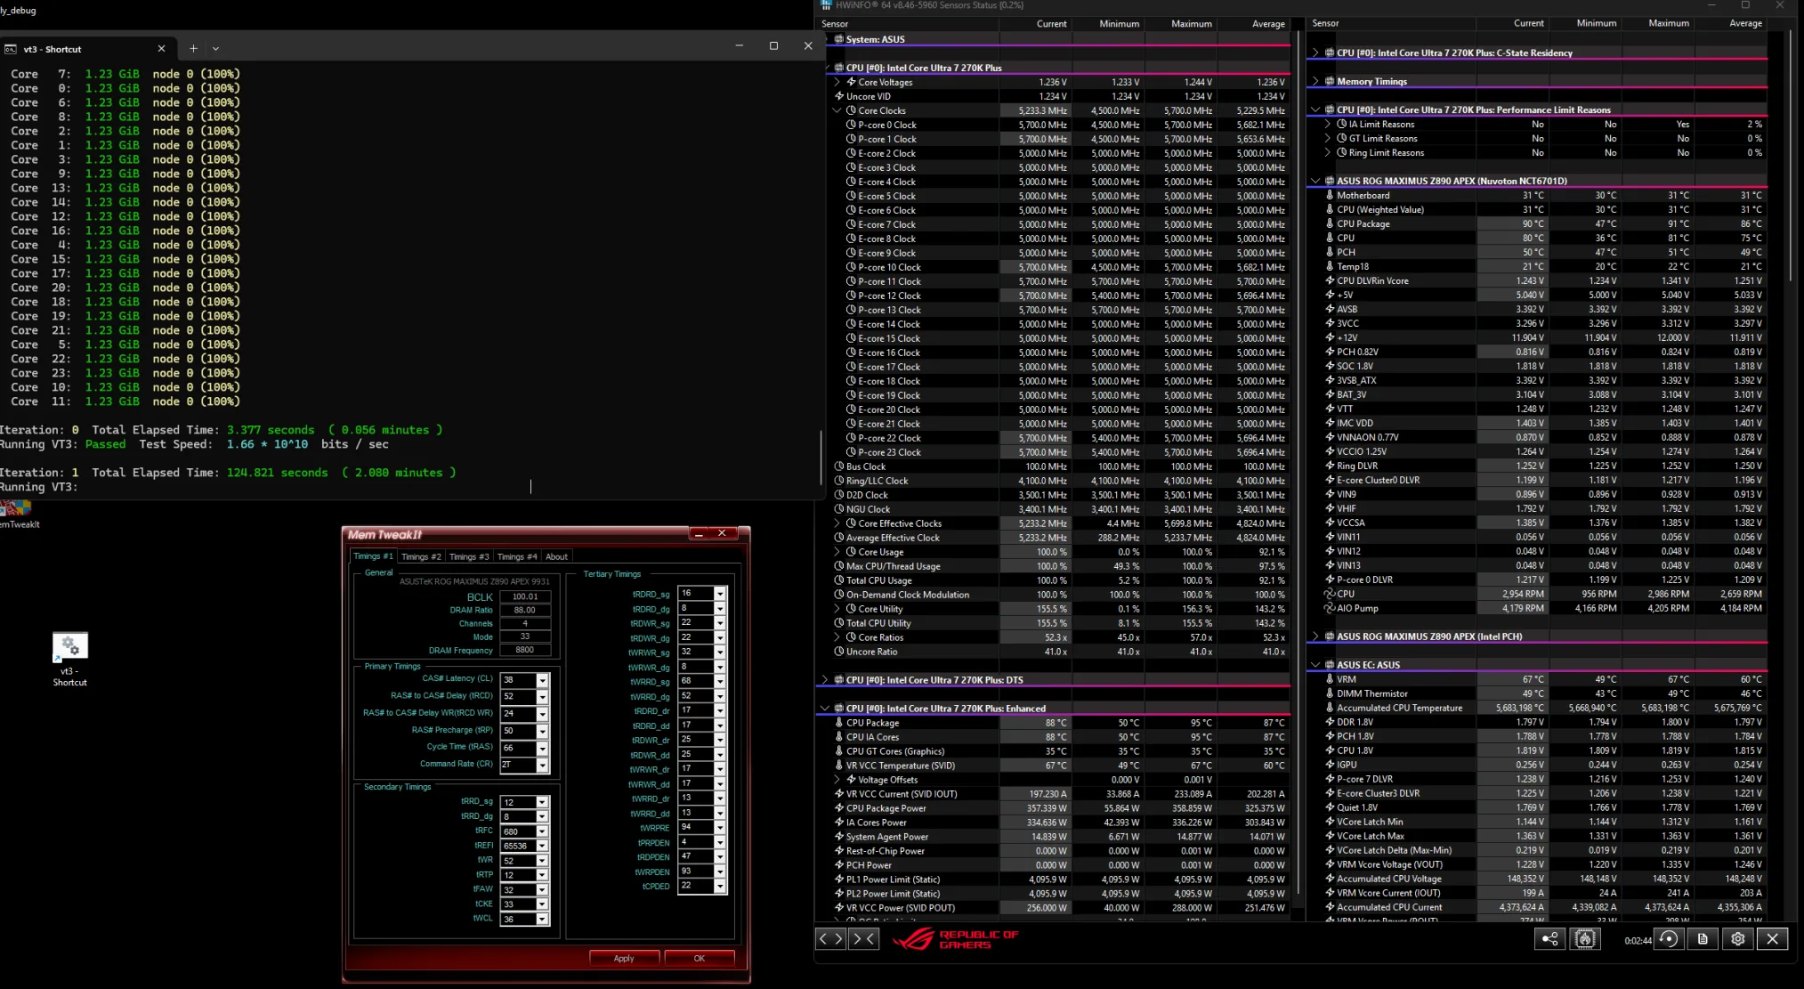Open Command Rate (CR) dropdown
The image size is (1804, 989).
[542, 765]
